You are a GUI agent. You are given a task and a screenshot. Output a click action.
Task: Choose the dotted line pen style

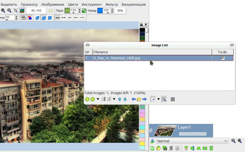tap(82, 18)
